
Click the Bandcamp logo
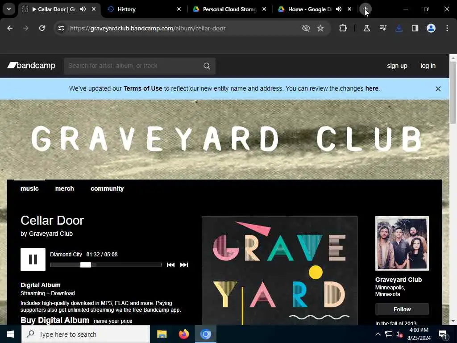click(x=31, y=66)
